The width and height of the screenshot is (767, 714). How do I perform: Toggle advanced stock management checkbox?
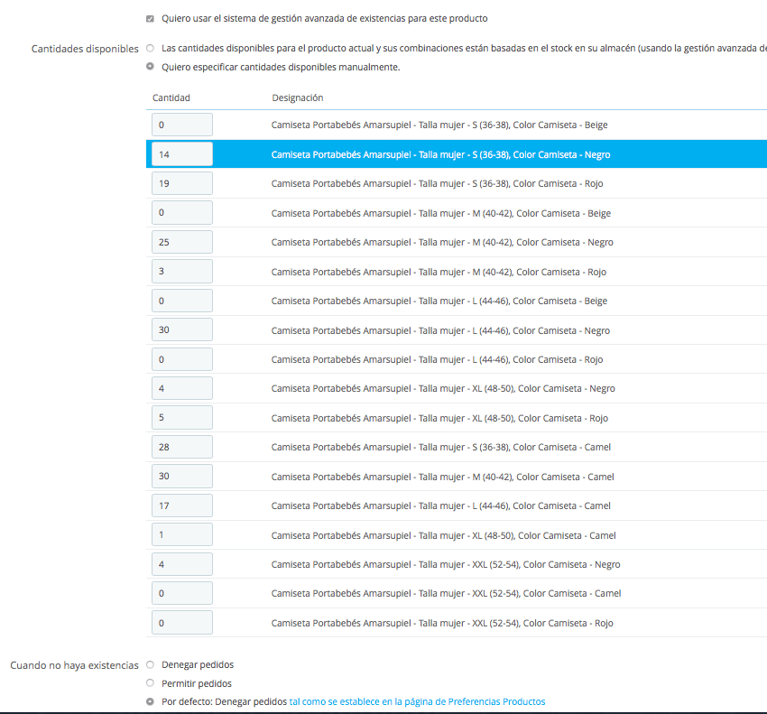click(150, 19)
